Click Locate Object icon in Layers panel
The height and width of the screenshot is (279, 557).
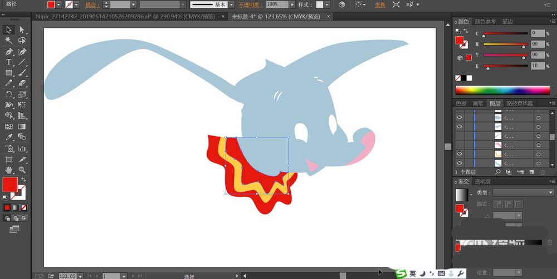pyautogui.click(x=497, y=172)
